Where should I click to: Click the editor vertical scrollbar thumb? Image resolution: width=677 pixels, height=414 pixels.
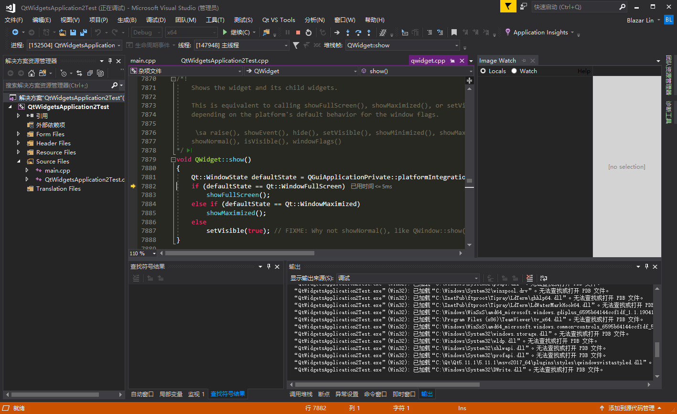469,181
